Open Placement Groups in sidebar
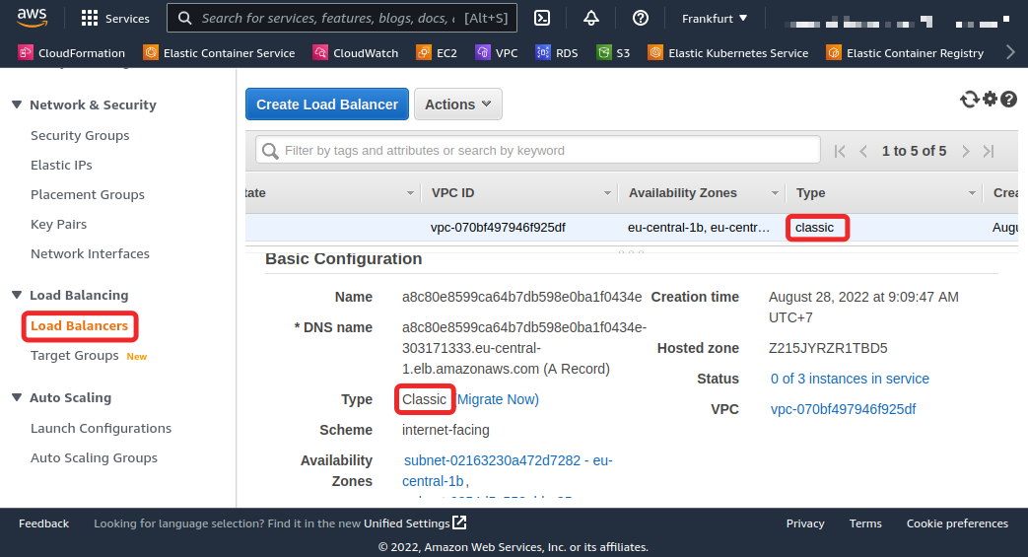Image resolution: width=1028 pixels, height=557 pixels. tap(87, 194)
